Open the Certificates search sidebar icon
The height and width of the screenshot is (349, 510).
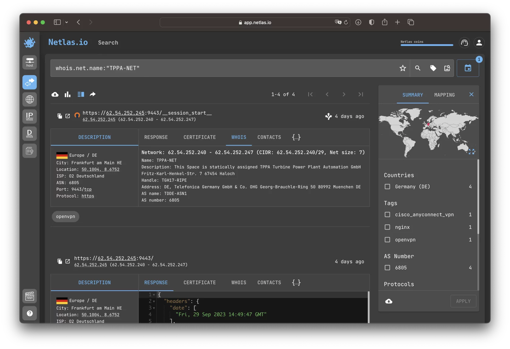pos(29,150)
